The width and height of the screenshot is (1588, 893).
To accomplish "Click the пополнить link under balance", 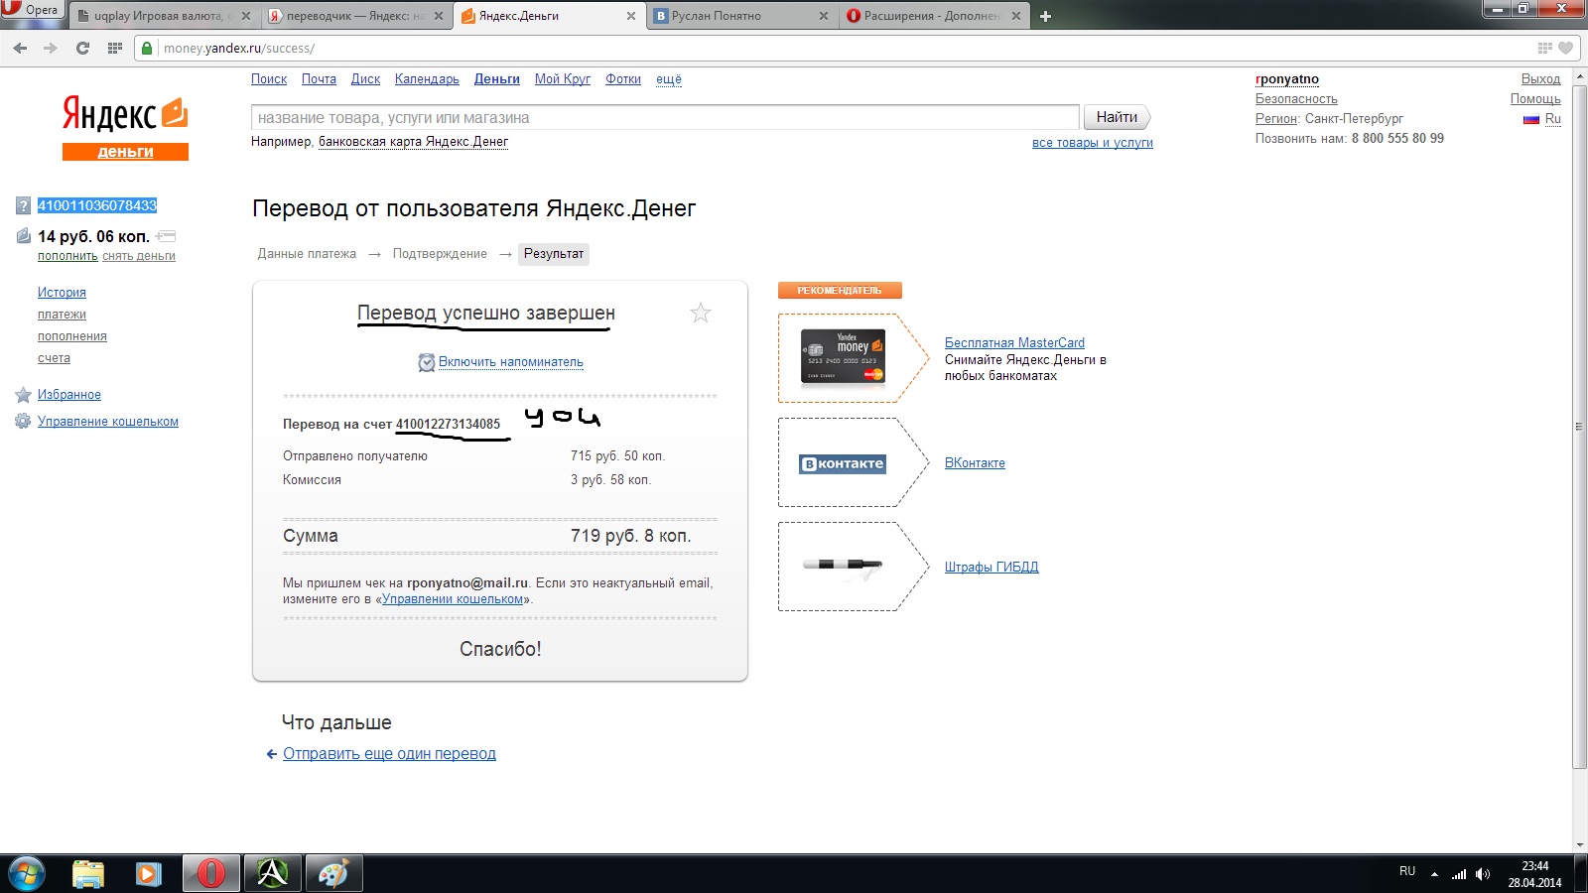I will click(67, 256).
